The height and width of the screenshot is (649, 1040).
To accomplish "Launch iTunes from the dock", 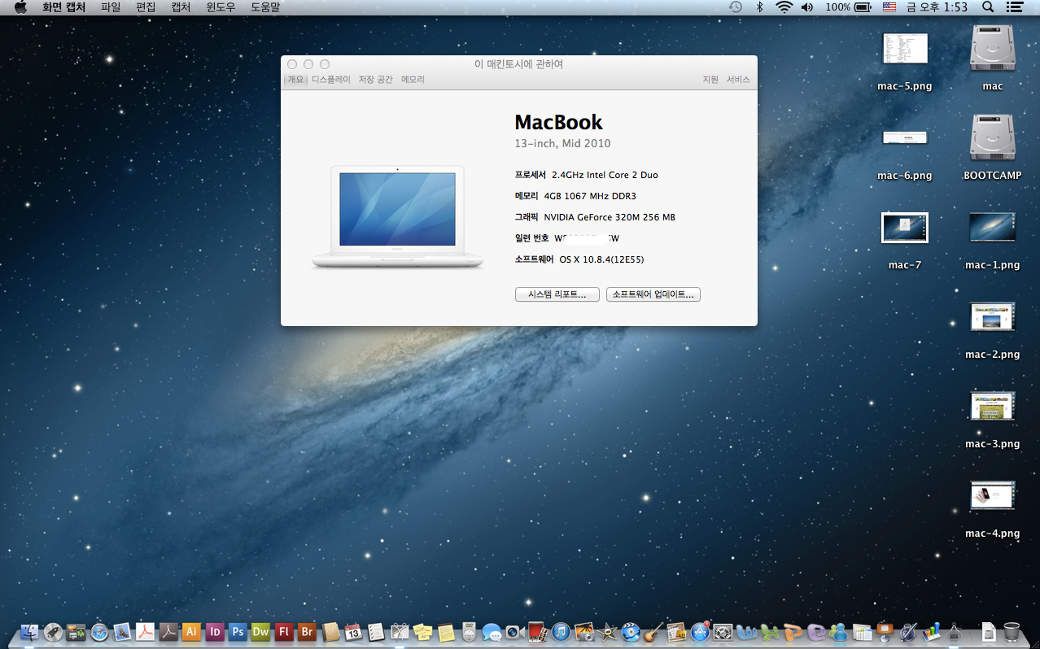I will 561,632.
